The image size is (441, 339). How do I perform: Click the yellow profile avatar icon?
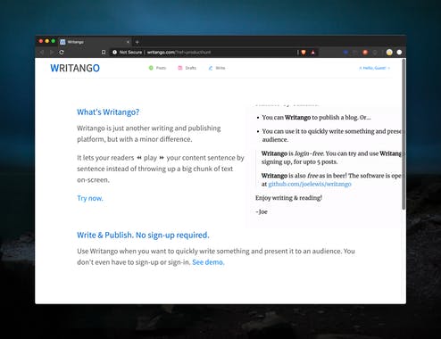pyautogui.click(x=389, y=53)
